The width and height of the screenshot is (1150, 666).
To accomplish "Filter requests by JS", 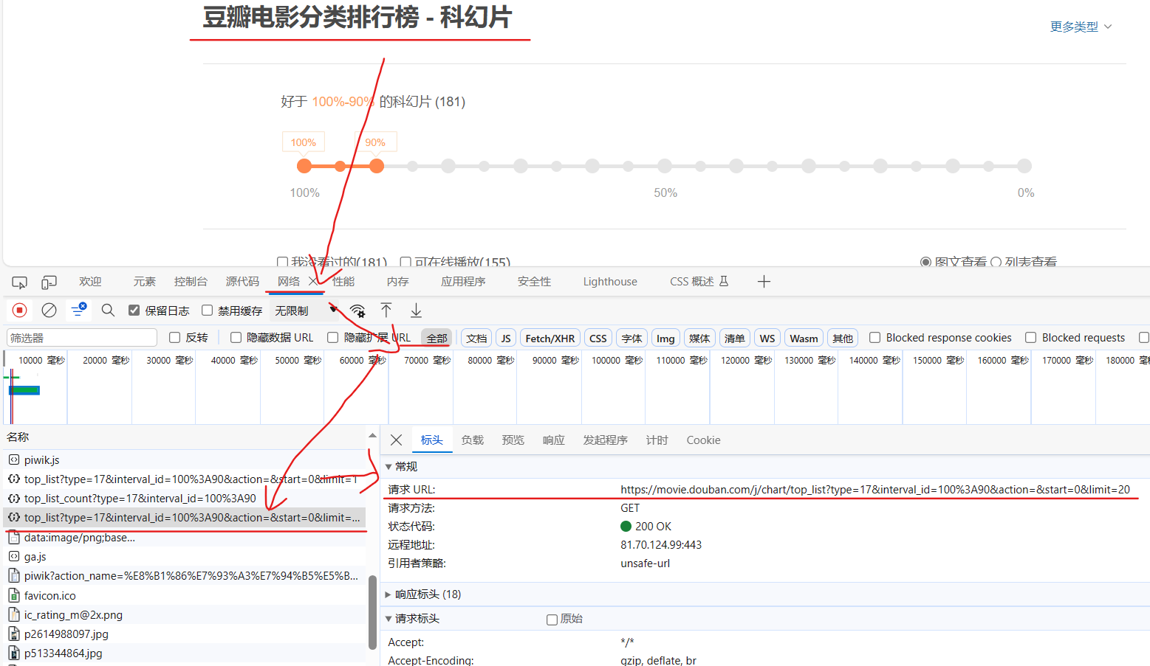I will pos(506,339).
